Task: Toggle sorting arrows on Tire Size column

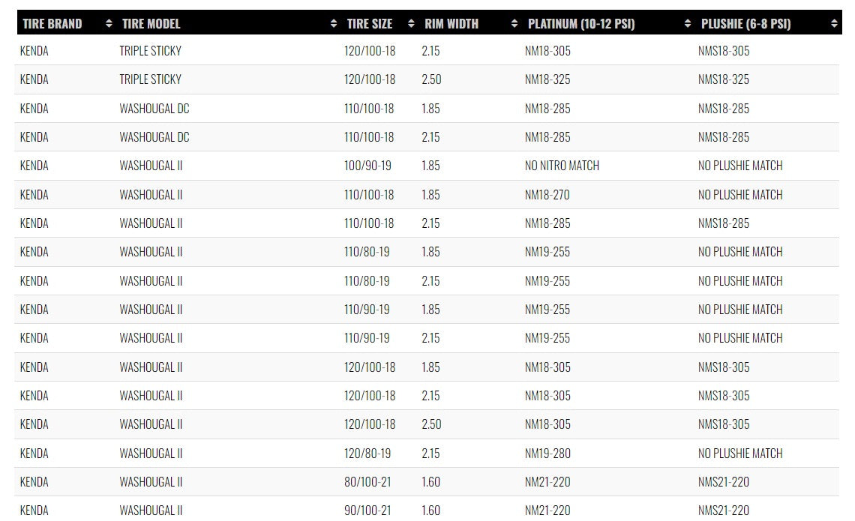Action: tap(411, 24)
